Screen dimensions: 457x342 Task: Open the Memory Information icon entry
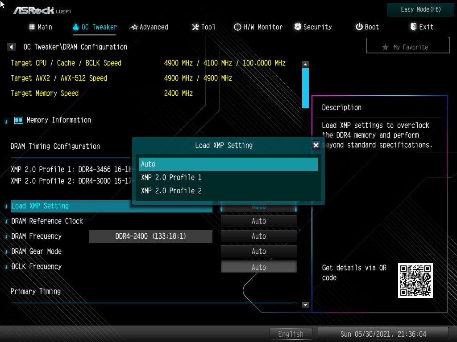[19, 120]
